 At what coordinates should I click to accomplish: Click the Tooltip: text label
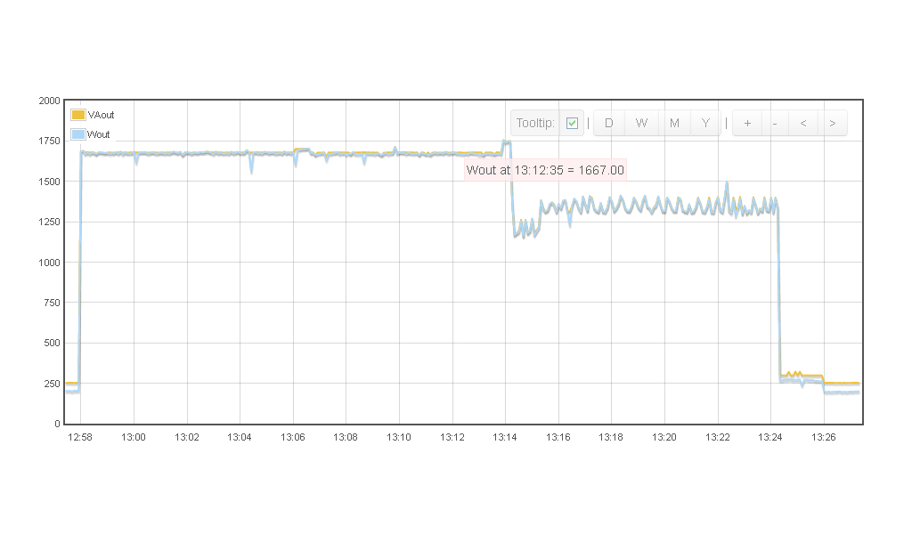[535, 123]
